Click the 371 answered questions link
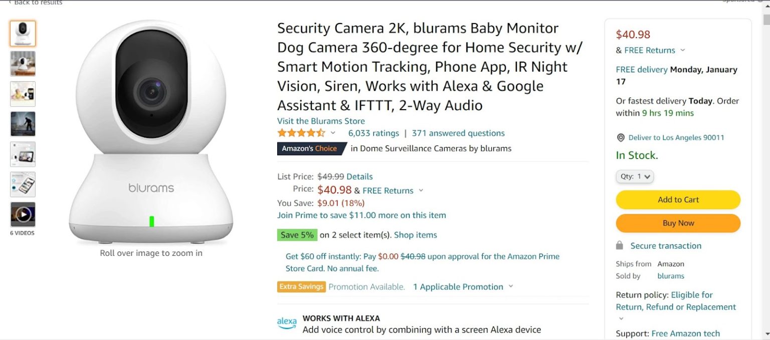770x340 pixels. (x=457, y=133)
